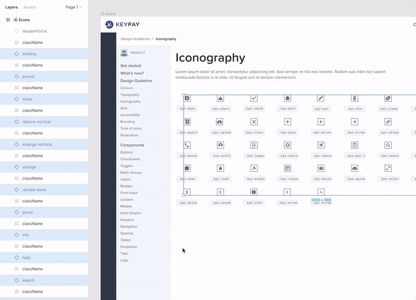Screen dimensions: 416x300
Task: Click the 'Design Guidelines' breadcrumb link
Action: tap(135, 39)
